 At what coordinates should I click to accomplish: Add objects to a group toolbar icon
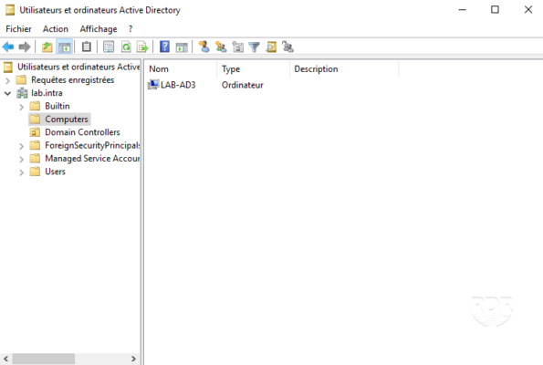tap(287, 47)
